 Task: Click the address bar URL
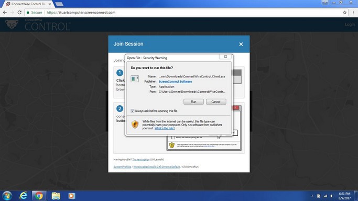point(81,13)
